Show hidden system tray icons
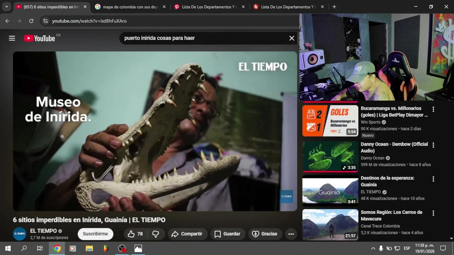This screenshot has height=255, width=454. (373, 248)
